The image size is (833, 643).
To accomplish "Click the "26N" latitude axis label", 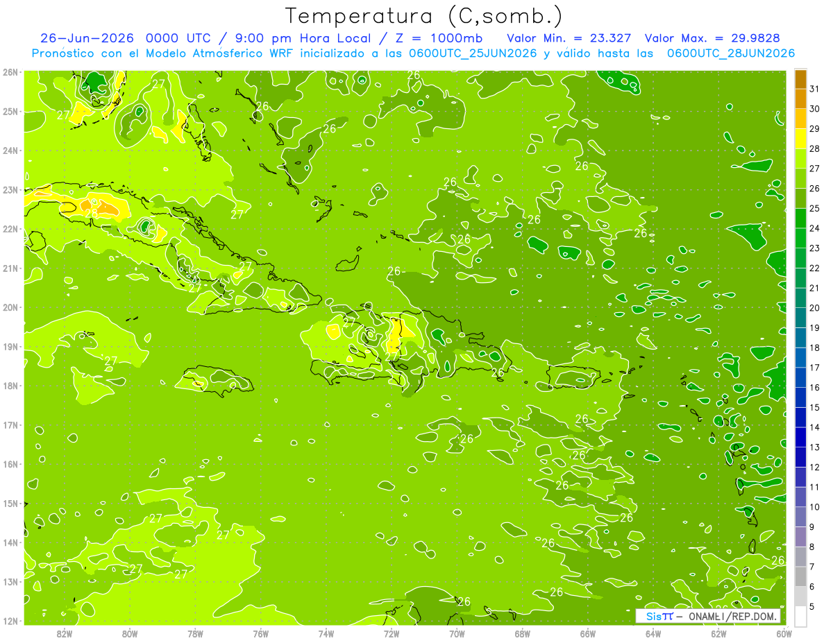I will (10, 72).
